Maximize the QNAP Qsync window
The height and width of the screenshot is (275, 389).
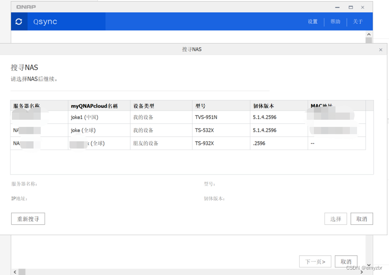coord(350,7)
